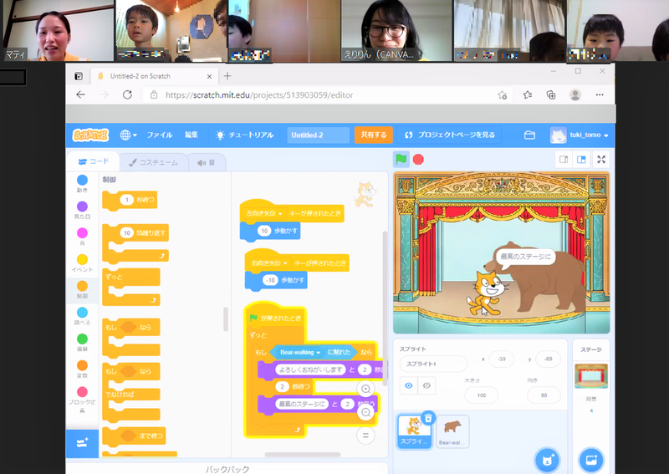
Task: Show the sprite using eye toggle
Action: tap(409, 385)
